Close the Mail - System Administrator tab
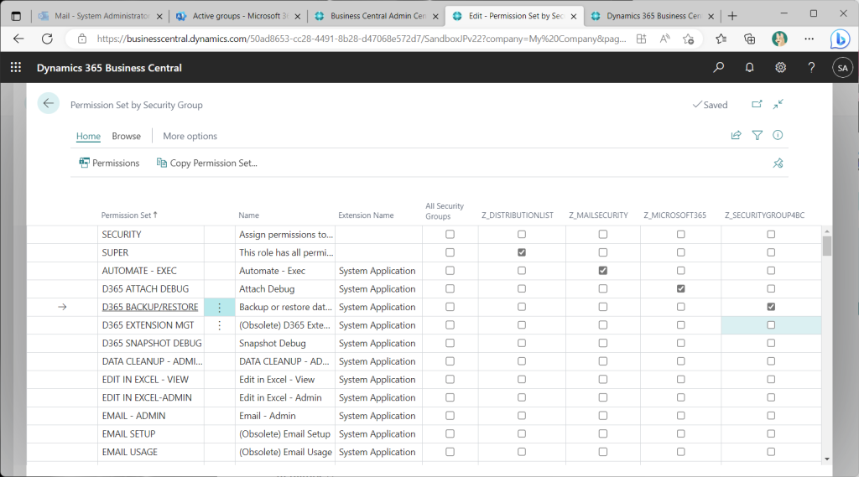859x477 pixels. [x=159, y=17]
